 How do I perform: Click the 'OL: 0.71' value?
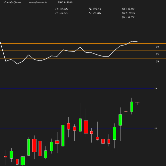coord(128,17)
